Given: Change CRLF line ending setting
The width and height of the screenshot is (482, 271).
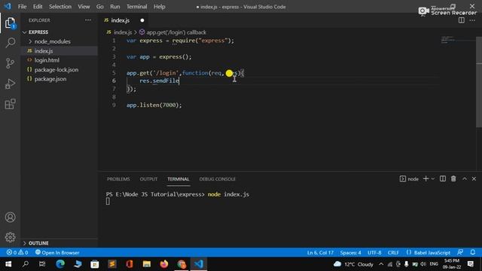Looking at the screenshot, I should pyautogui.click(x=393, y=253).
